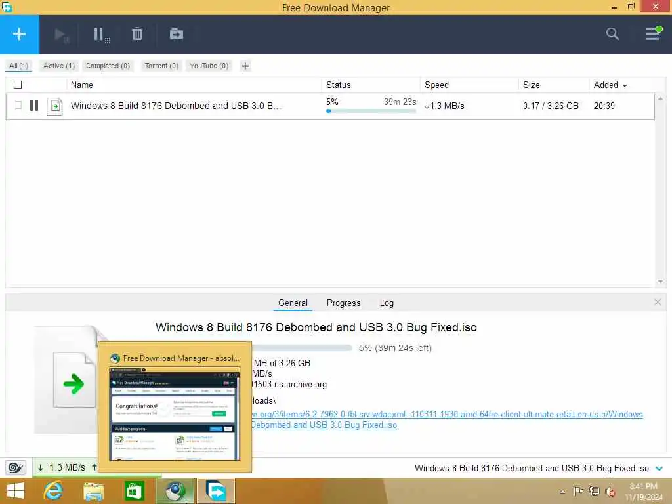Click the app icon in the title bar
The height and width of the screenshot is (504, 672).
[7, 7]
